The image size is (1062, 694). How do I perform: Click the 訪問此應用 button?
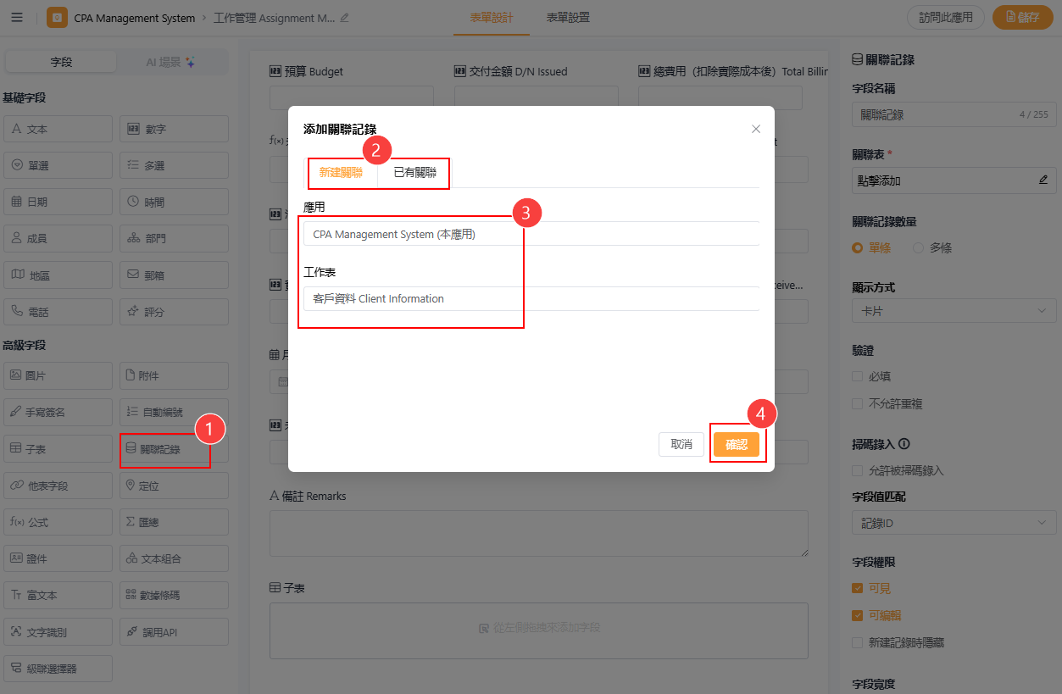pos(946,18)
